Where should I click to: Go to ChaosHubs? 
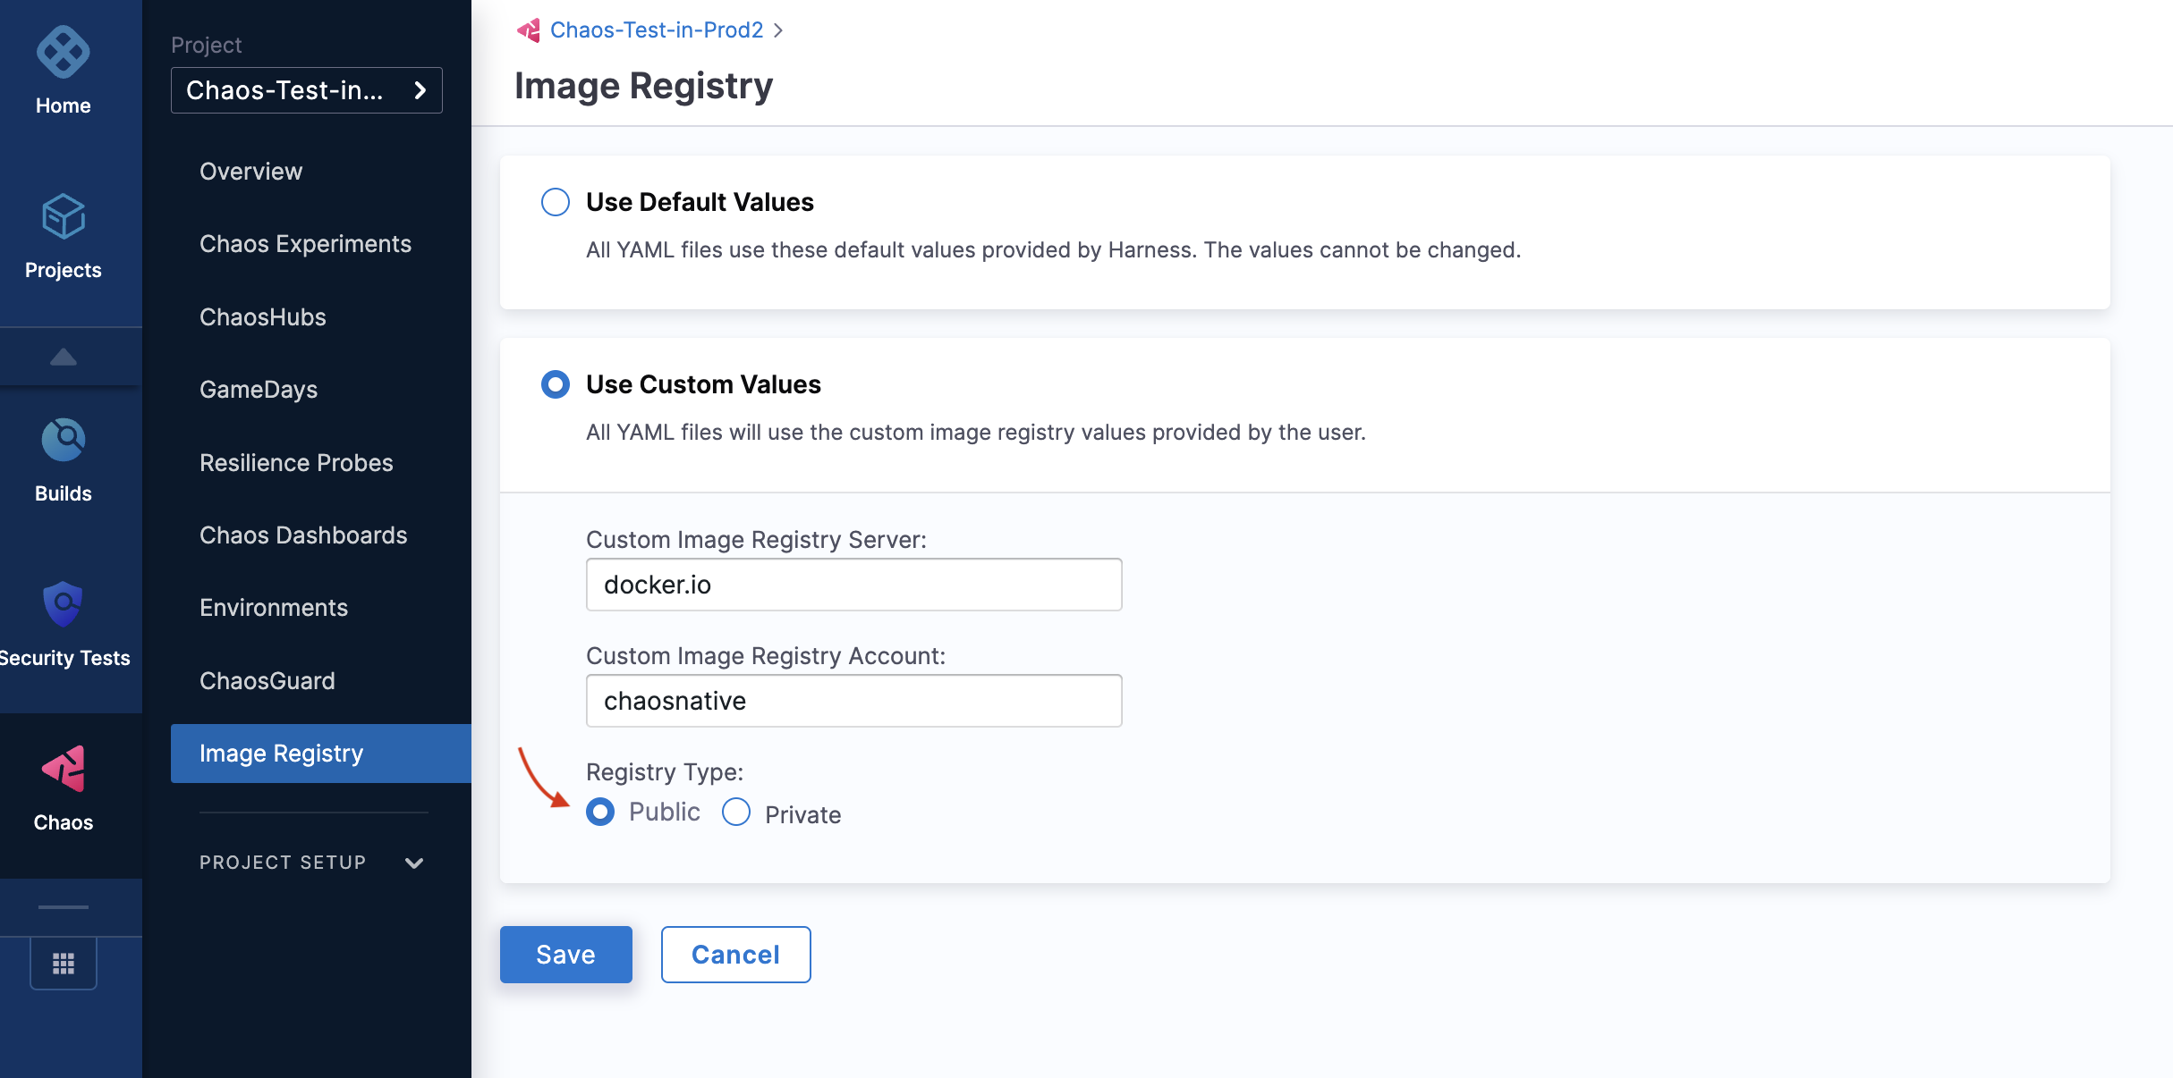[263, 317]
